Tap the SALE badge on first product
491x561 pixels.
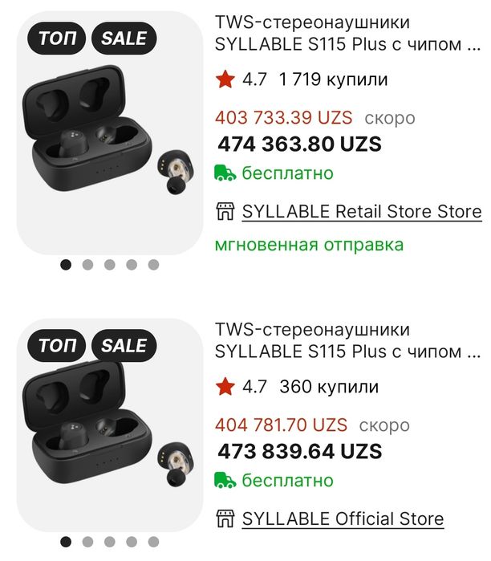[124, 38]
